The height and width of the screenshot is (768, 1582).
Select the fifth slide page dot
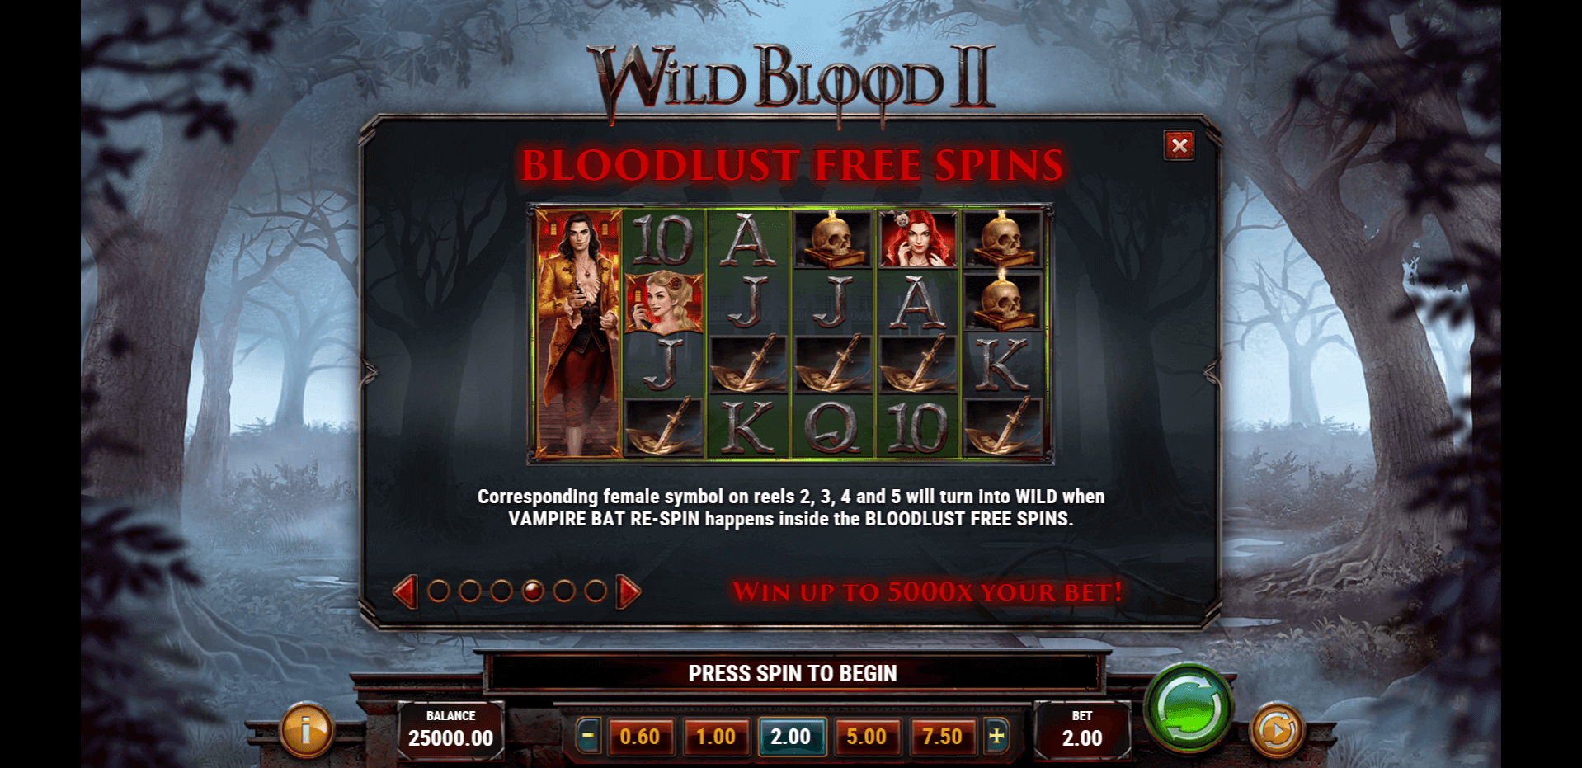pyautogui.click(x=564, y=591)
